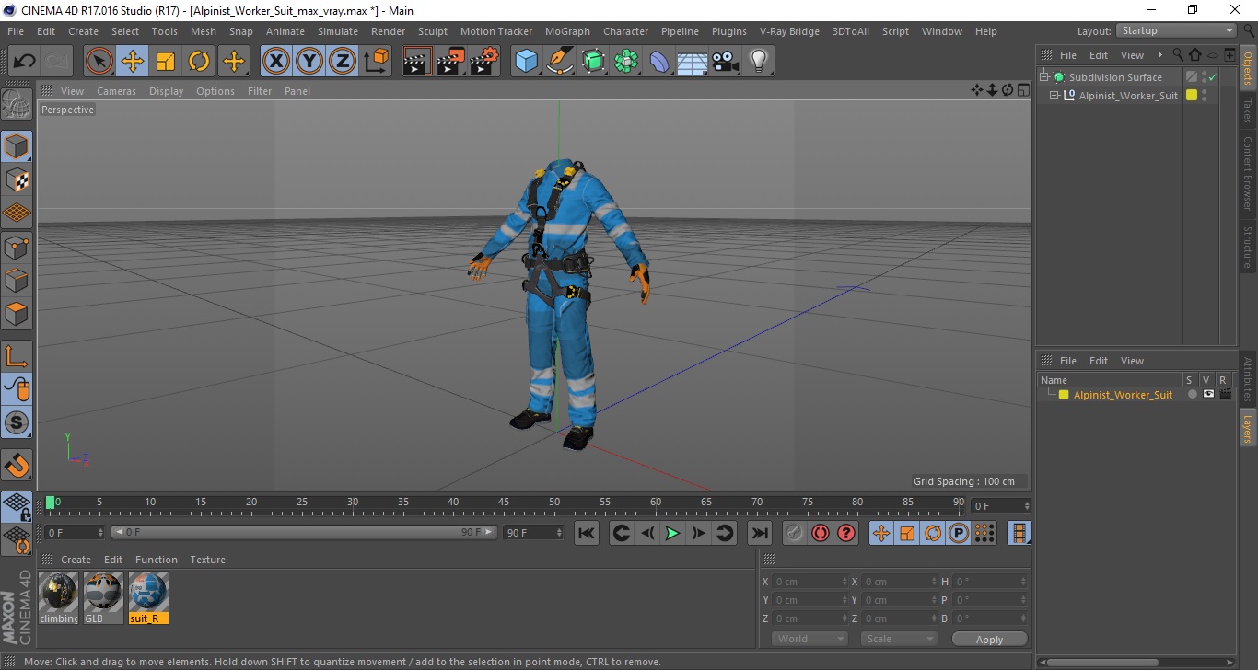Image resolution: width=1258 pixels, height=670 pixels.
Task: Activate the Move tool
Action: [133, 62]
